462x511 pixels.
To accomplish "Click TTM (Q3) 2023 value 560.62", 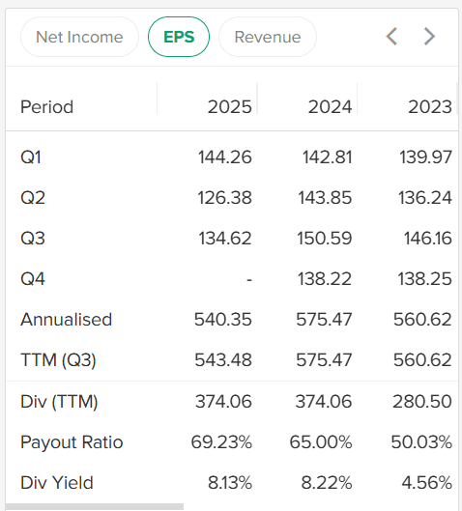I will 422,360.
